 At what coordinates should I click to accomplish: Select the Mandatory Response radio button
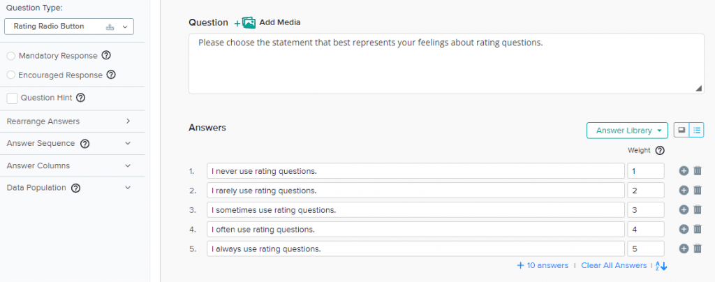pos(11,56)
